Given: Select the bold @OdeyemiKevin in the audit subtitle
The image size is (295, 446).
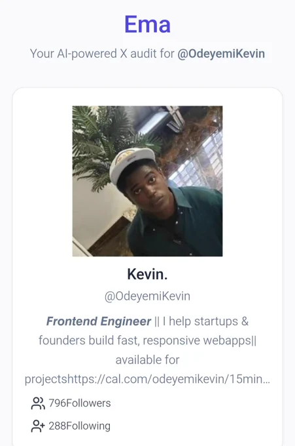Looking at the screenshot, I should (221, 54).
